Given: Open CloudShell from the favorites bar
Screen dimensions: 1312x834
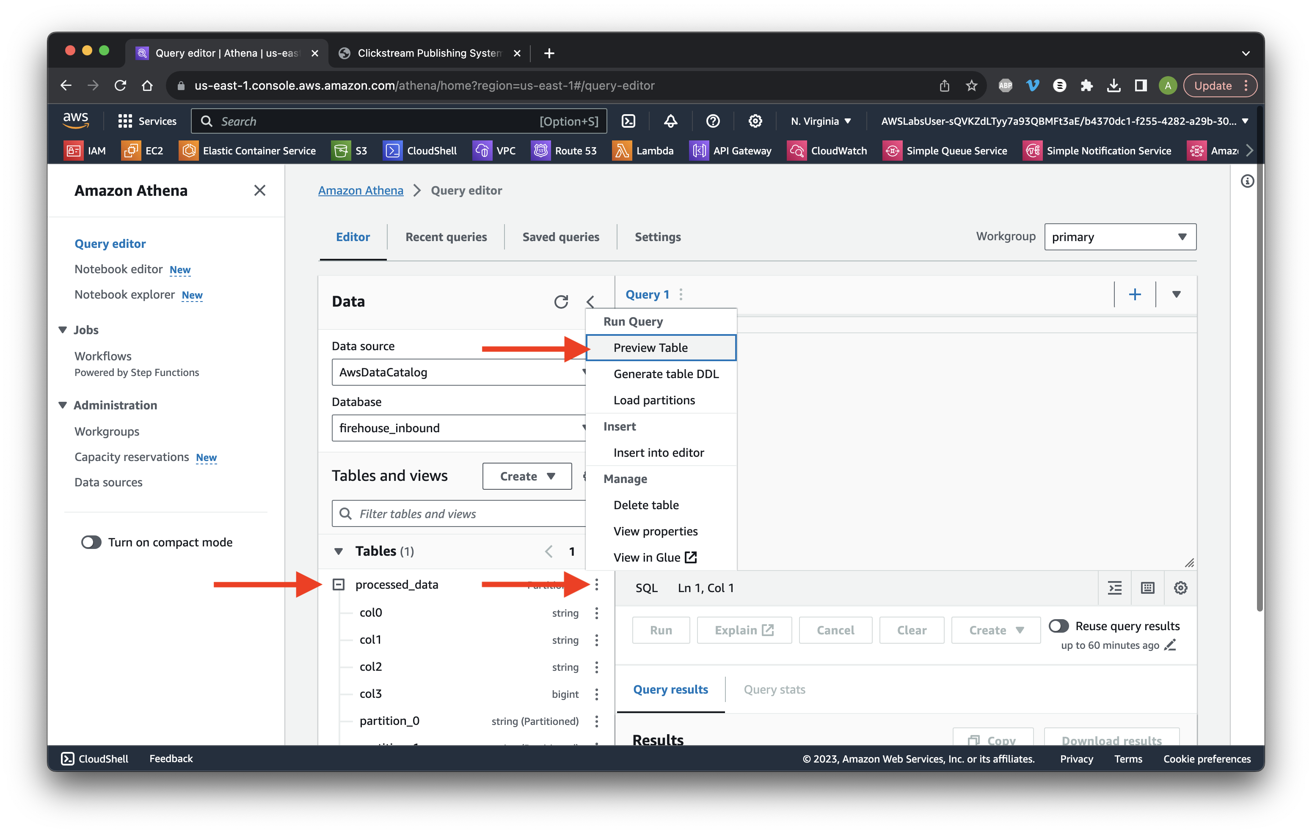Looking at the screenshot, I should [x=420, y=151].
